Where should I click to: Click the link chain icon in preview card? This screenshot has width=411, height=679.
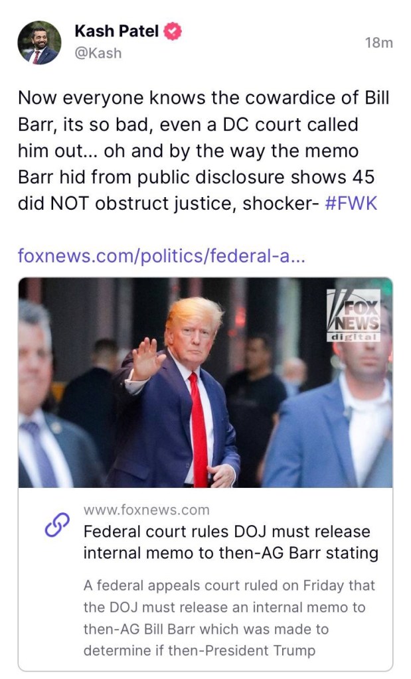[x=57, y=525]
